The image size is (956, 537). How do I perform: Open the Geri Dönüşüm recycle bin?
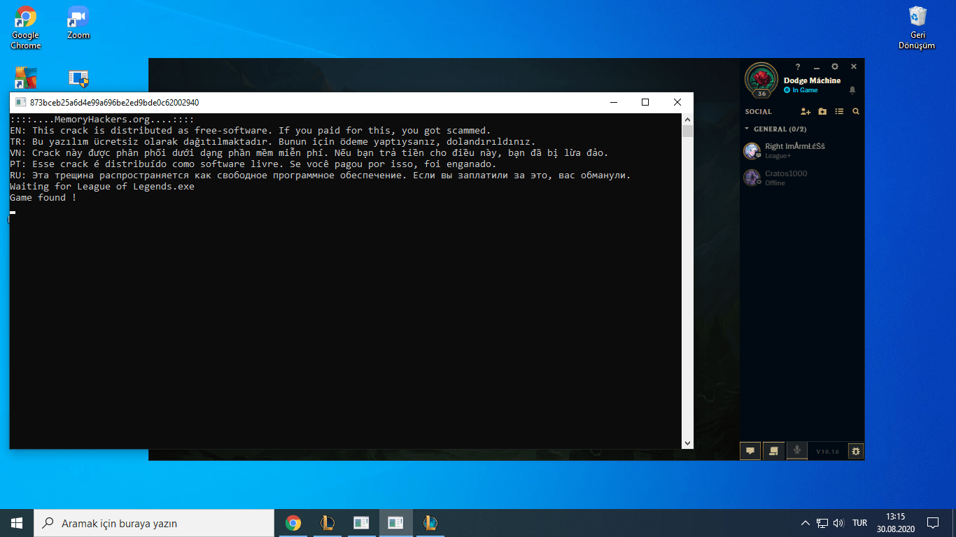pyautogui.click(x=917, y=28)
